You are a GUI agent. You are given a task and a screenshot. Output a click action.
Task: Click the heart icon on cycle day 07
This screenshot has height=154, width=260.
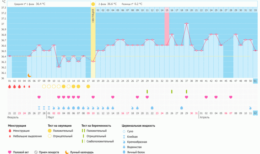39,97
